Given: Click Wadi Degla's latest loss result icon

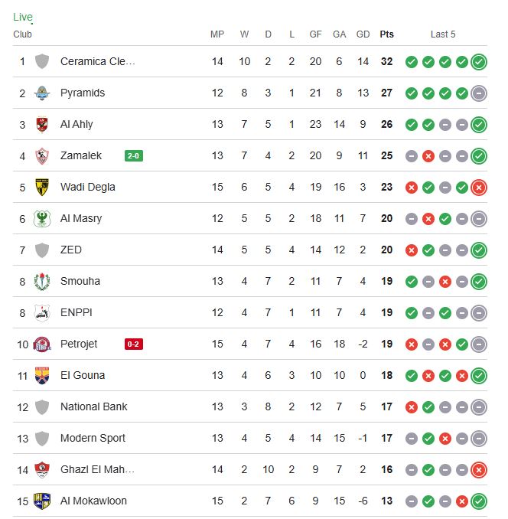Looking at the screenshot, I should click(x=479, y=188).
